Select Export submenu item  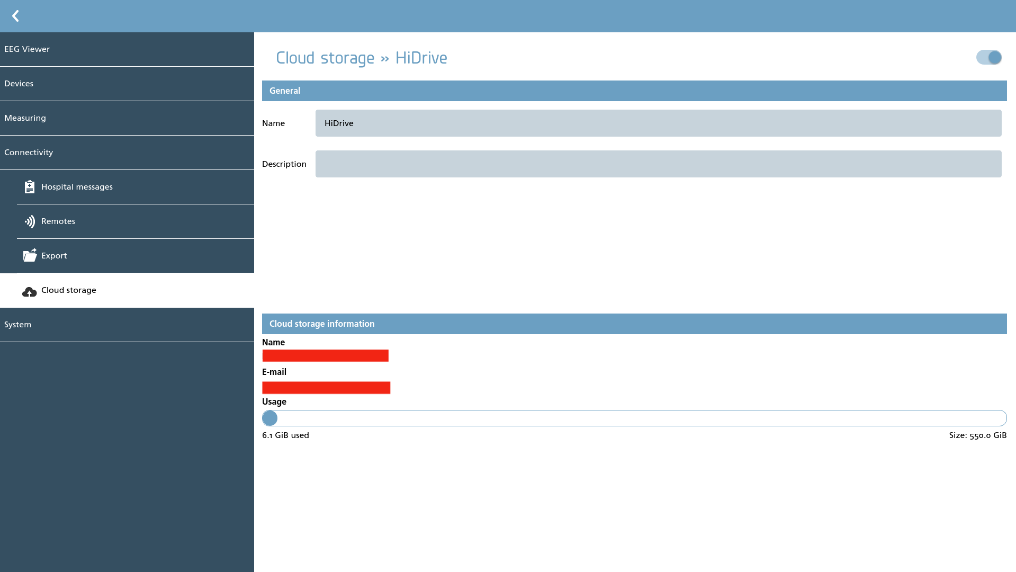[x=136, y=256]
